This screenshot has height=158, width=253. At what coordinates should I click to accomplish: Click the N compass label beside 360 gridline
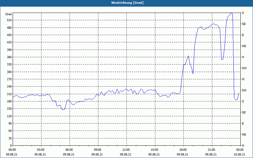pos(243,57)
